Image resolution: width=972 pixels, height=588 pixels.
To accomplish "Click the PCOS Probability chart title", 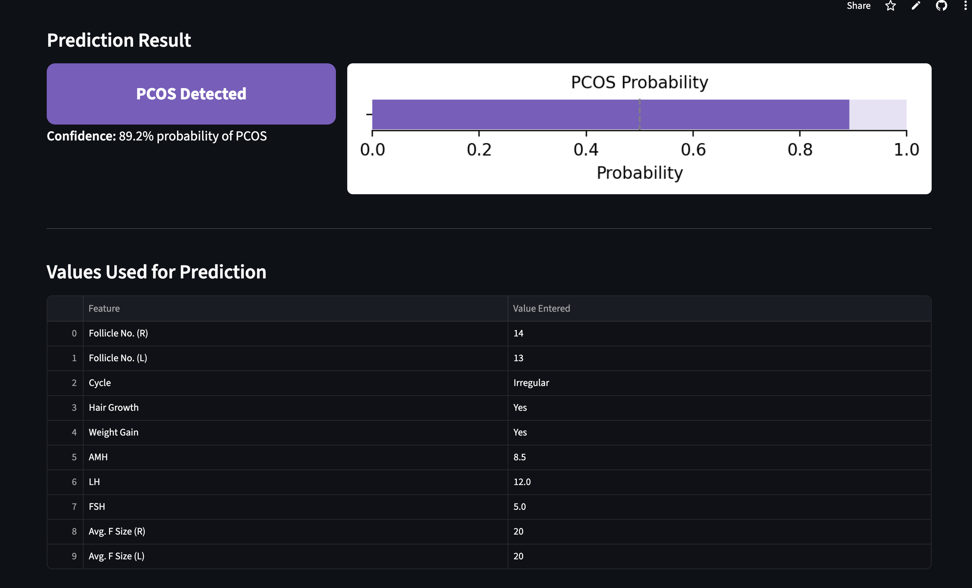I will (640, 82).
